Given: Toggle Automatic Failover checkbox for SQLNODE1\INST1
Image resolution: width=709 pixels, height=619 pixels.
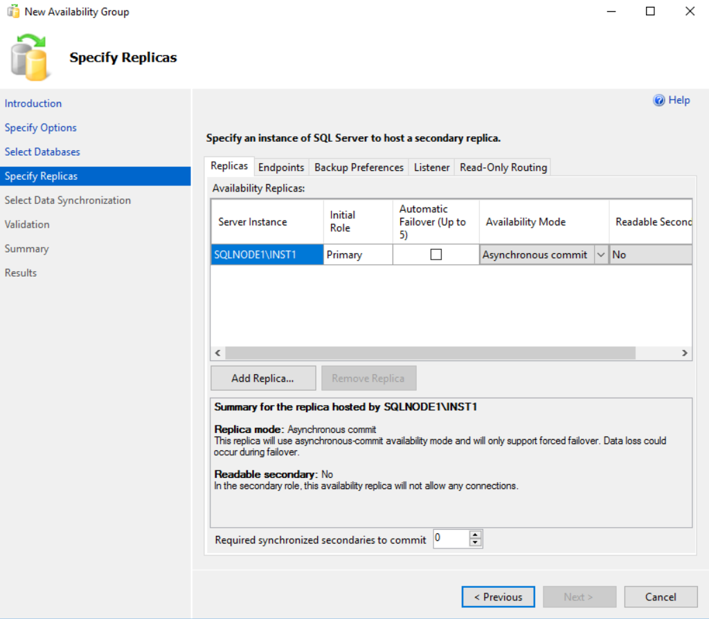Looking at the screenshot, I should [x=436, y=255].
